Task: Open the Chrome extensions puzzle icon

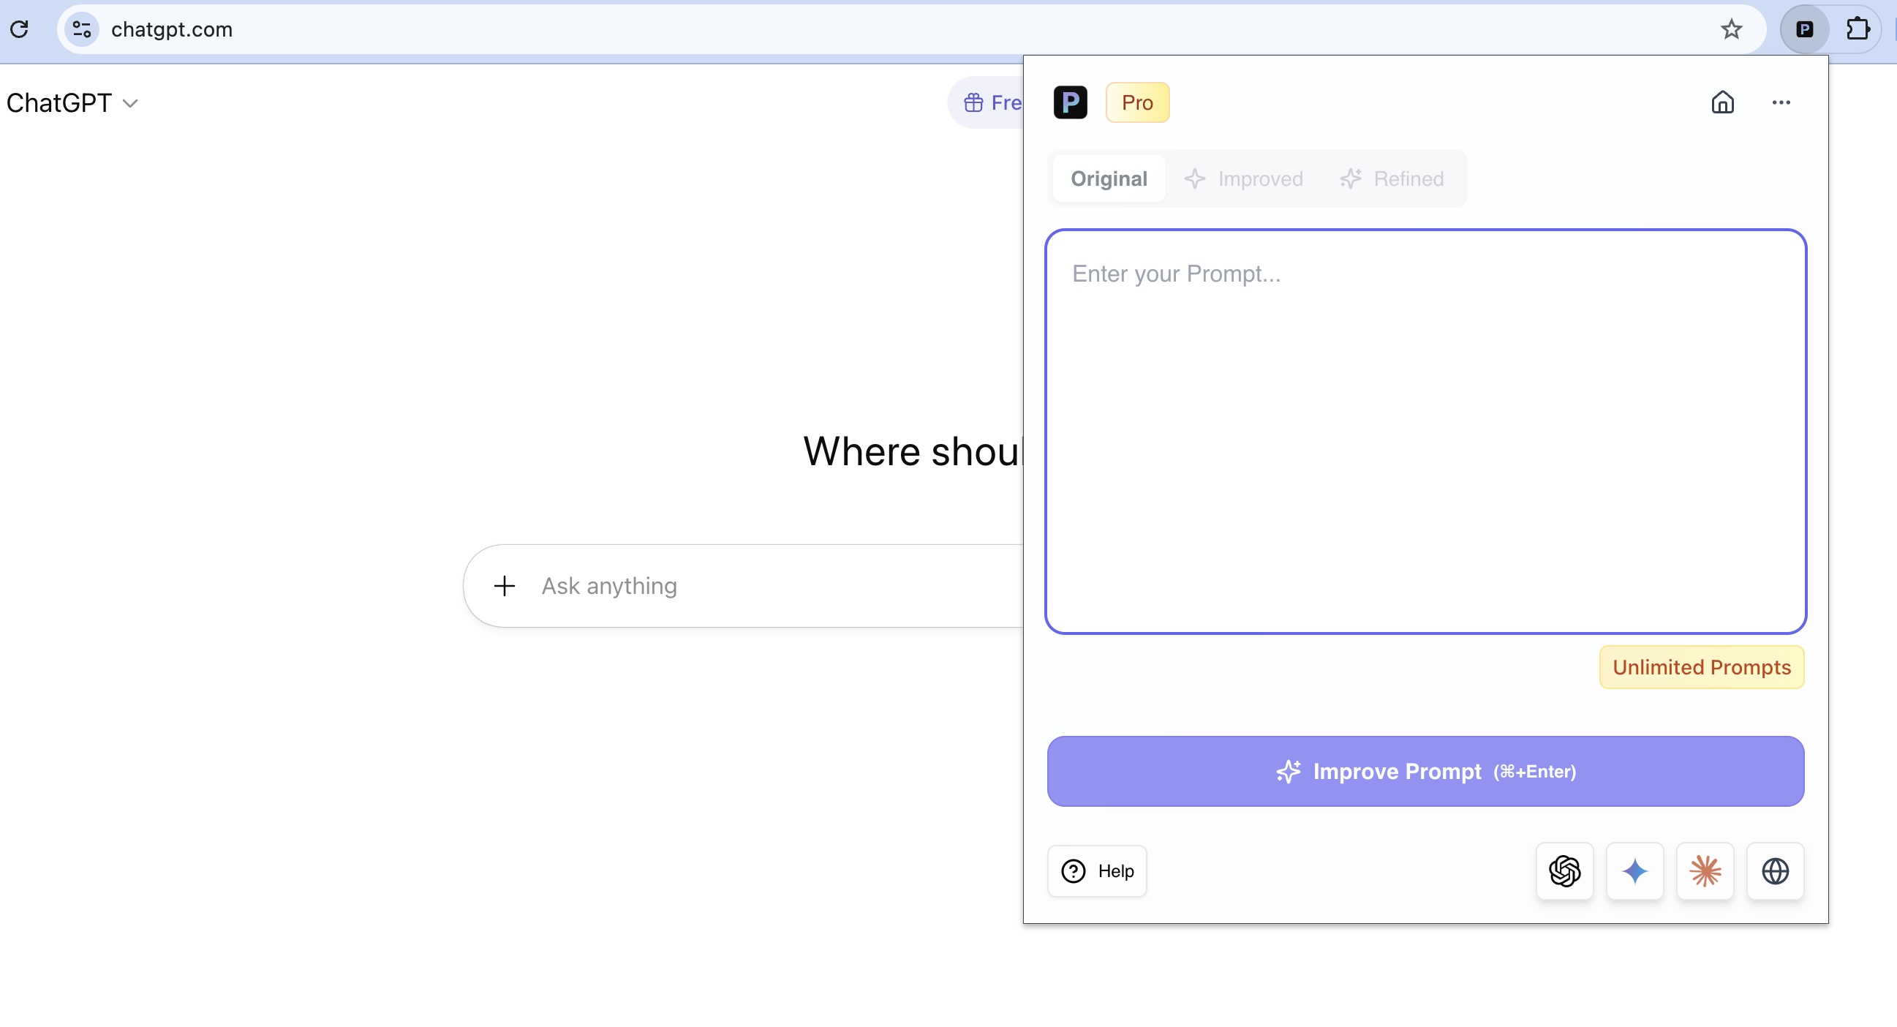Action: [1858, 29]
